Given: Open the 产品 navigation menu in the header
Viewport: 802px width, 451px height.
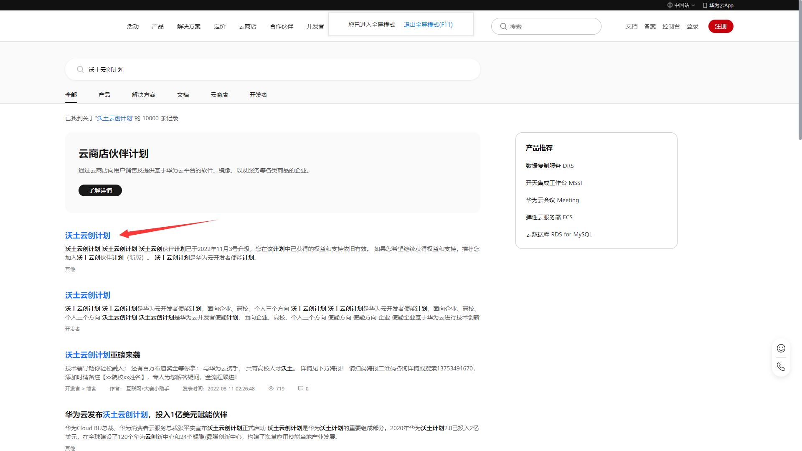Looking at the screenshot, I should [158, 26].
